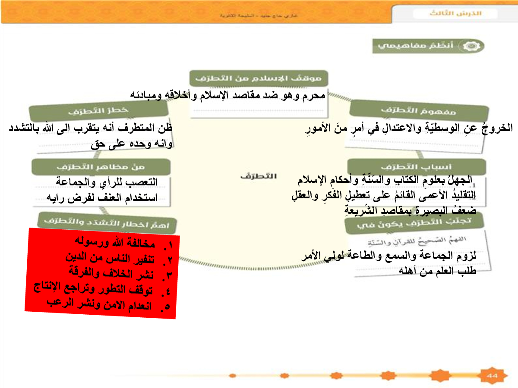The height and width of the screenshot is (388, 518).
Task: Click the من مظاهر التطرف header
Action: (x=101, y=166)
